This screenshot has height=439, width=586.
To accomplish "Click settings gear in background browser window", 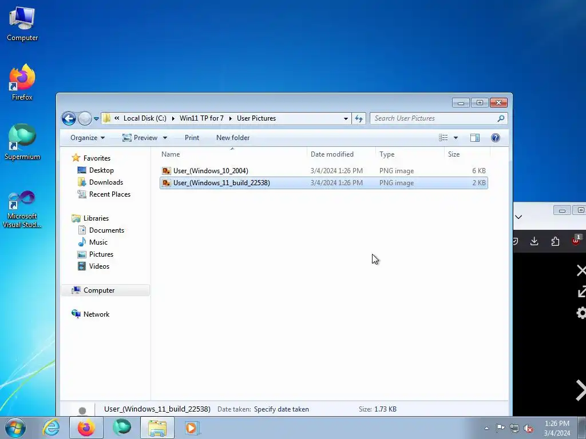I will [581, 313].
